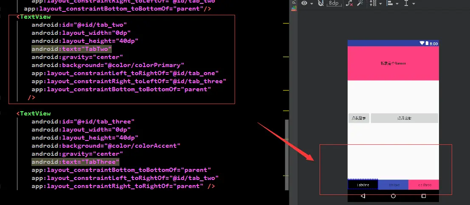
Task: Expand the align dropdown arrow
Action: [397, 4]
